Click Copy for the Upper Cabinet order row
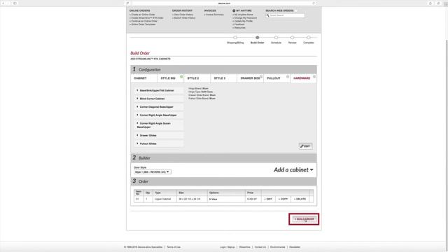This screenshot has width=448, height=252. click(283, 199)
